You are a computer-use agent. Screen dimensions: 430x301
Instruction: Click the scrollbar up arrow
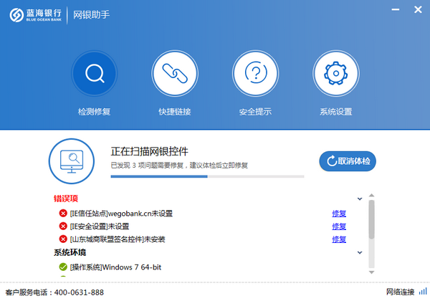(371, 196)
